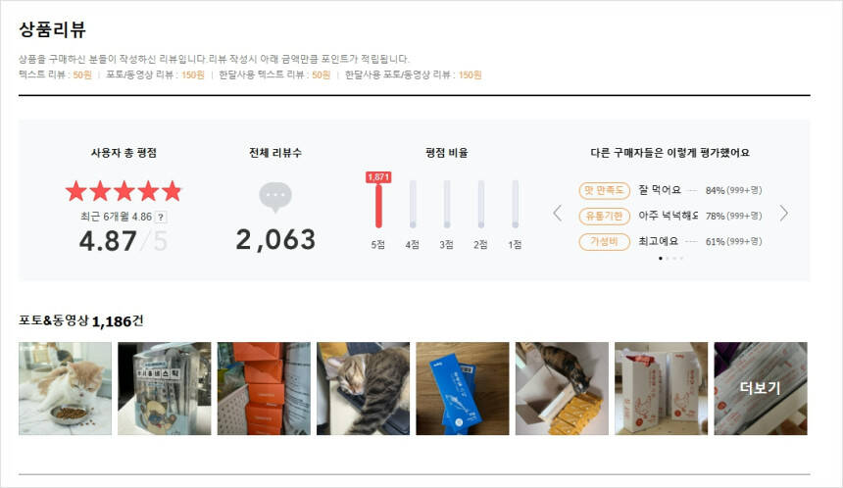The height and width of the screenshot is (488, 843).
Task: Open the sleeping tabby cat photo
Action: (x=363, y=388)
